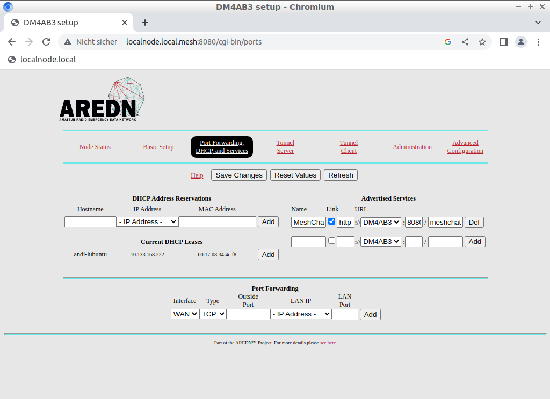Open the user profile icon
Viewport: 550px width, 399px height.
pyautogui.click(x=520, y=42)
